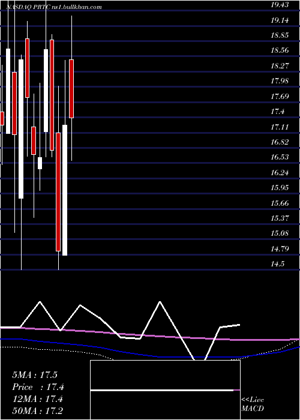300x420 pixels.
Task: Click the 15.66 price axis label
Action: 280,203
